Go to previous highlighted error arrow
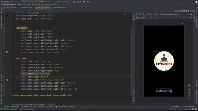This screenshot has width=198, height=111. 128,14
